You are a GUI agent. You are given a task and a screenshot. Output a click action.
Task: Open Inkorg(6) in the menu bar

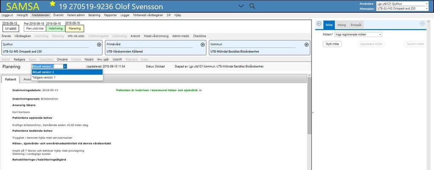[x=22, y=15]
